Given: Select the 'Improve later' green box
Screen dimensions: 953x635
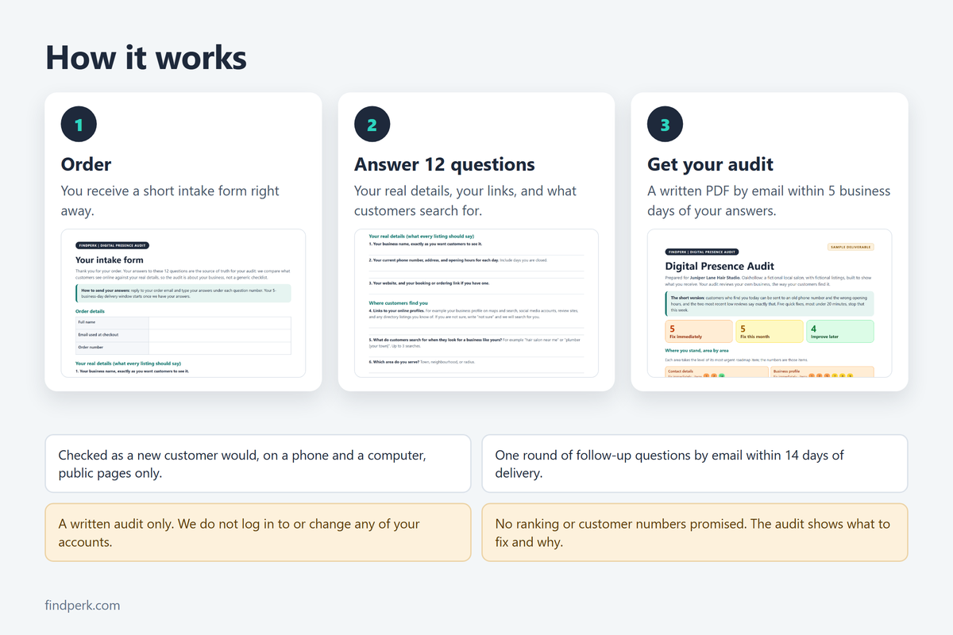Looking at the screenshot, I should [x=840, y=332].
